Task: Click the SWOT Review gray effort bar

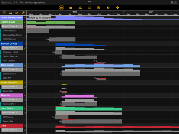Action: point(38,31)
